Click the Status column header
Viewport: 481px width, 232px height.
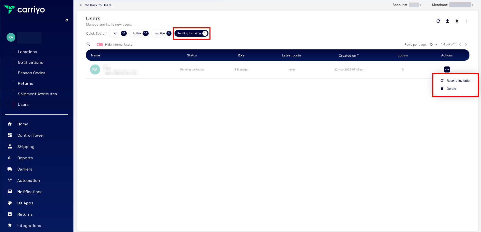tap(192, 55)
